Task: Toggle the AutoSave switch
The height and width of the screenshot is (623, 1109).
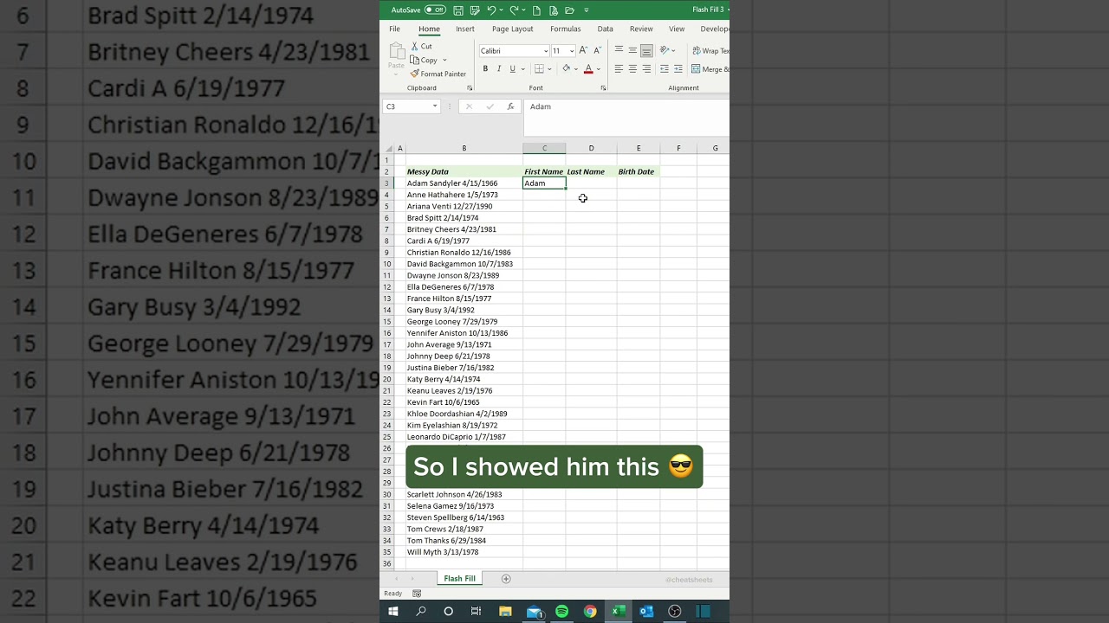Action: tap(435, 10)
